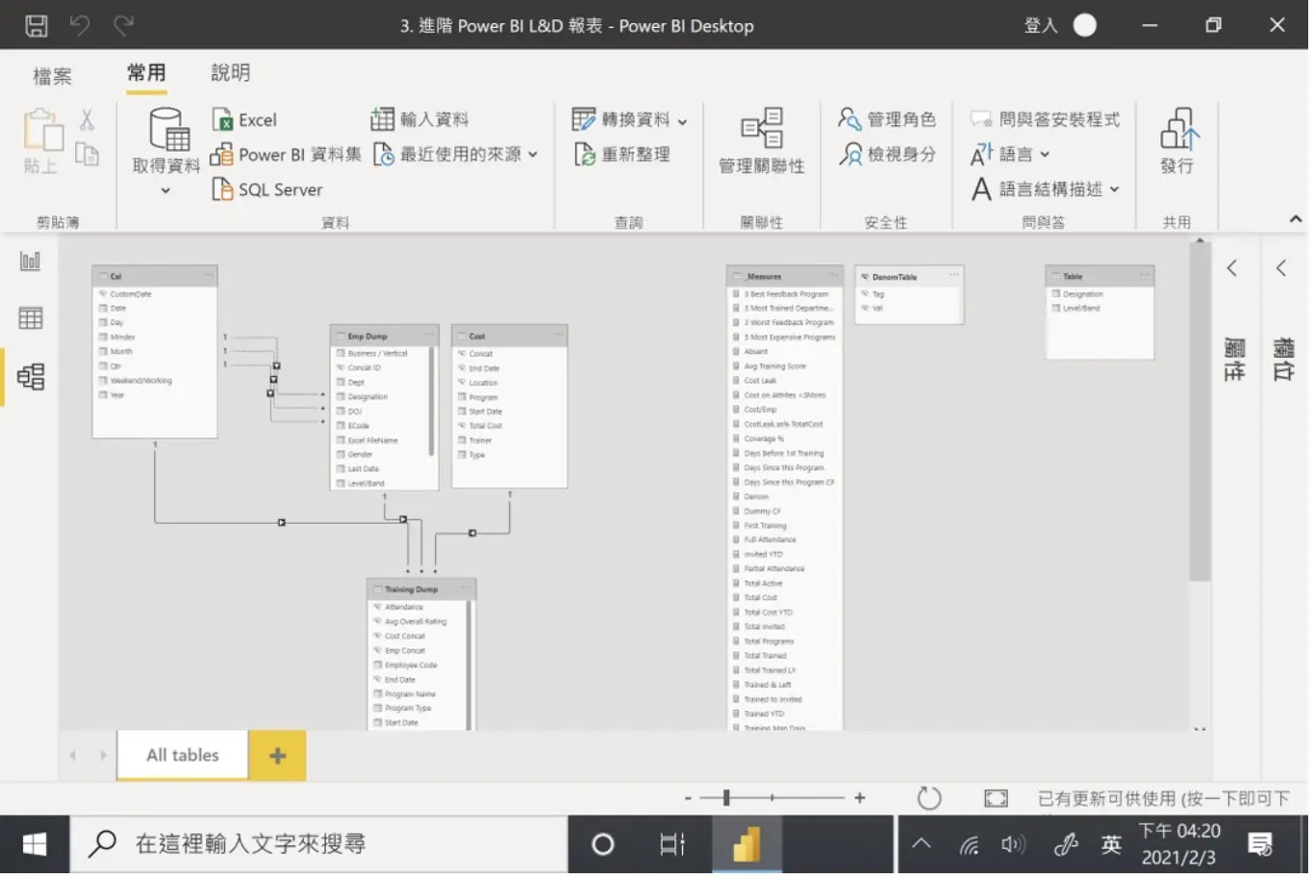Click zoom out minus button

tap(688, 798)
